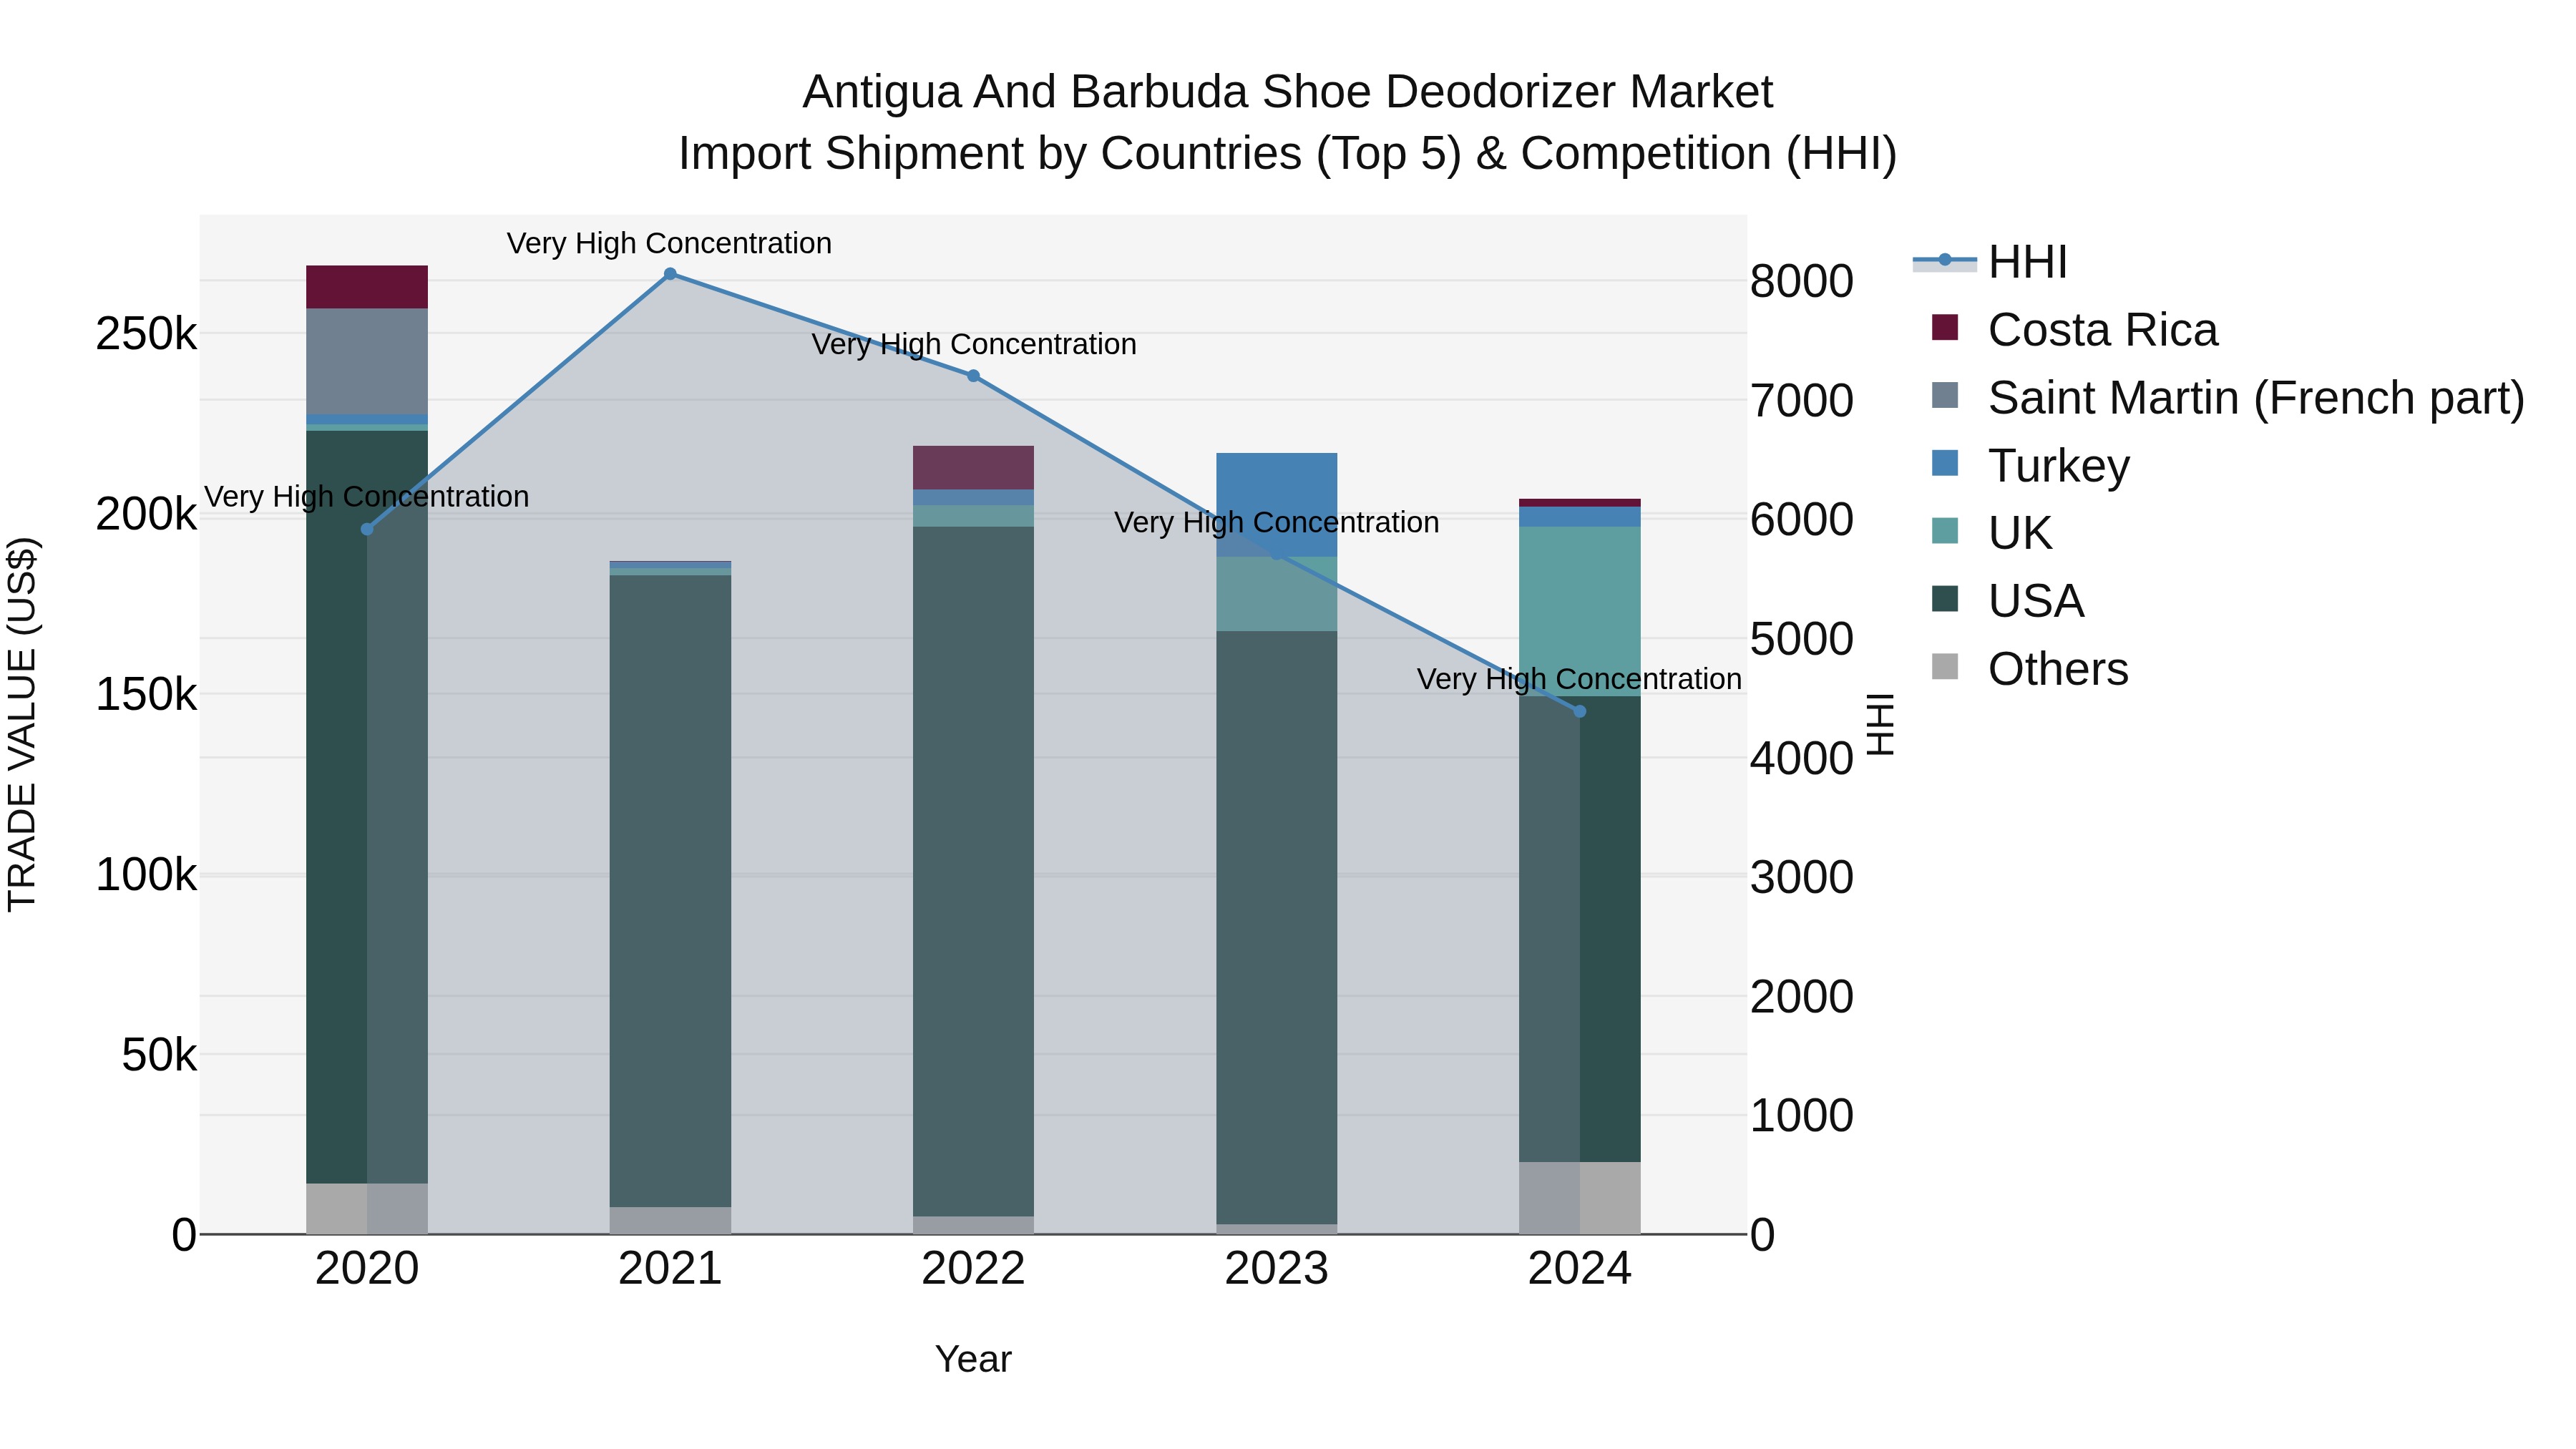Select the 2021 HHI data point

(670, 274)
